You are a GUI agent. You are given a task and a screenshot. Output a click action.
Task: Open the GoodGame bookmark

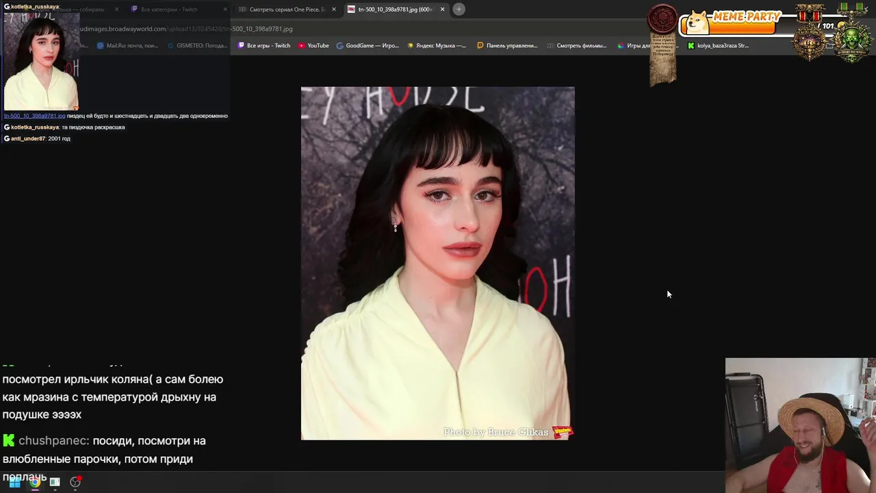point(368,45)
